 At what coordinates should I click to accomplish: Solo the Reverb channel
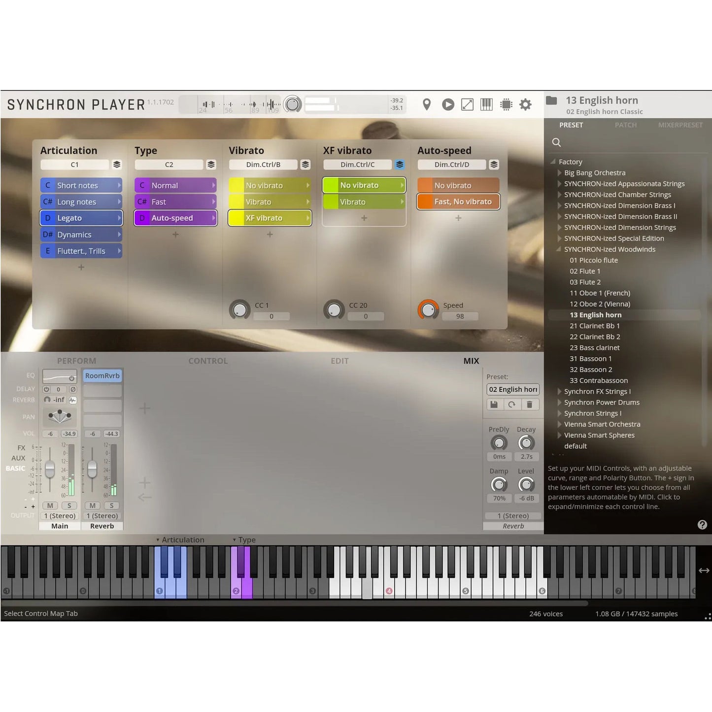[112, 506]
